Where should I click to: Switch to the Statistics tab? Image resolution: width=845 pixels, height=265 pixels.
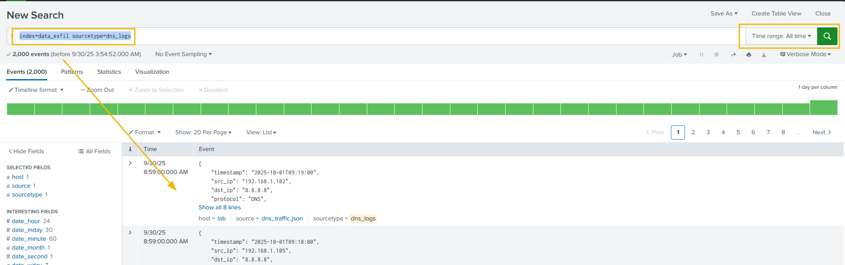pyautogui.click(x=109, y=72)
